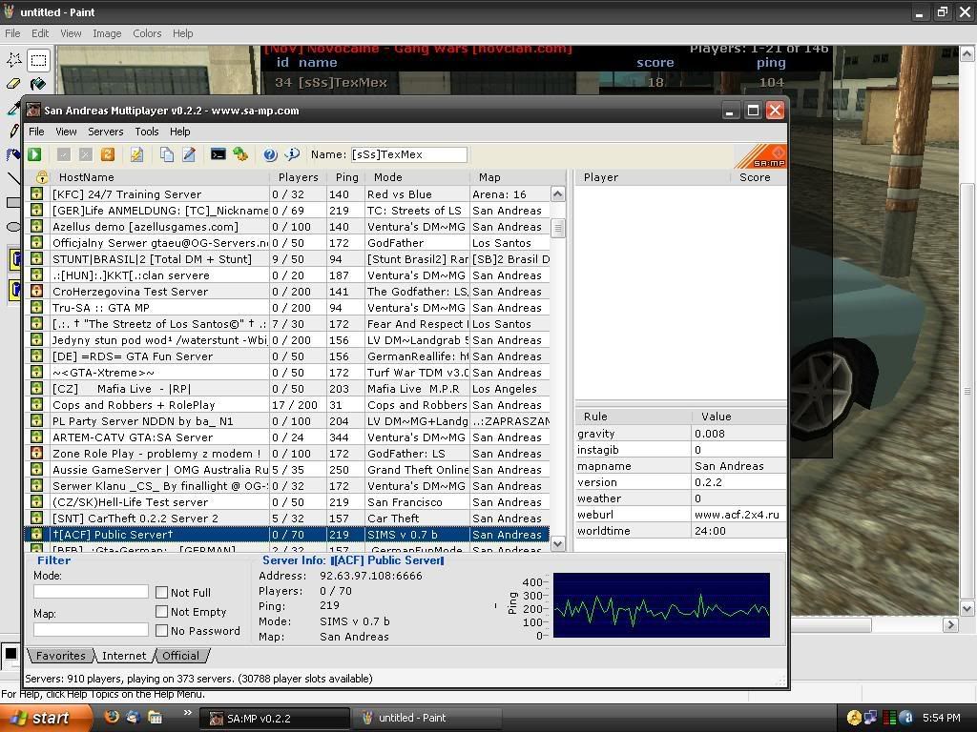This screenshot has height=732, width=977.
Task: Select Paint's Pencil tool
Action: pos(13,130)
